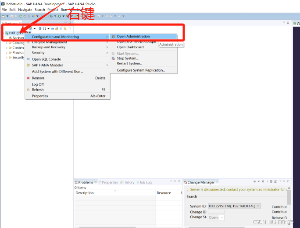Choose Configure System Replication... entry
Image resolution: width=300 pixels, height=228 pixels.
tap(143, 70)
